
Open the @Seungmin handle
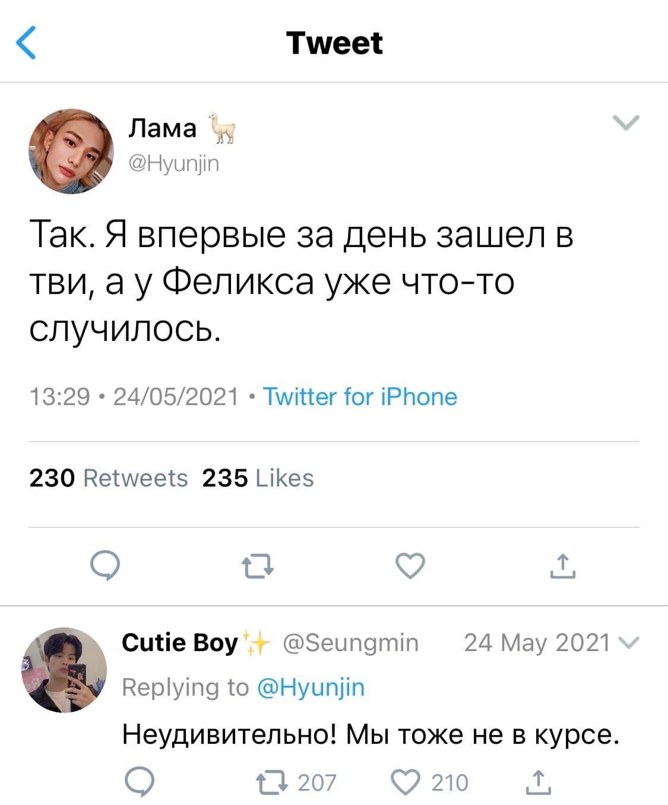pyautogui.click(x=350, y=643)
